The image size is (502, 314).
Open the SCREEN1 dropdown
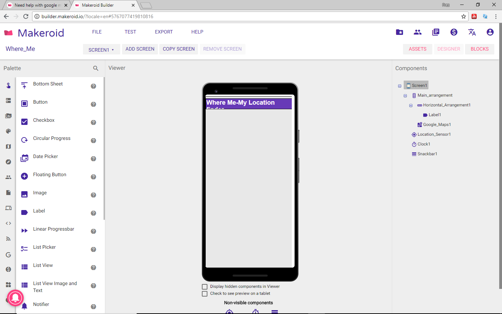coord(101,50)
